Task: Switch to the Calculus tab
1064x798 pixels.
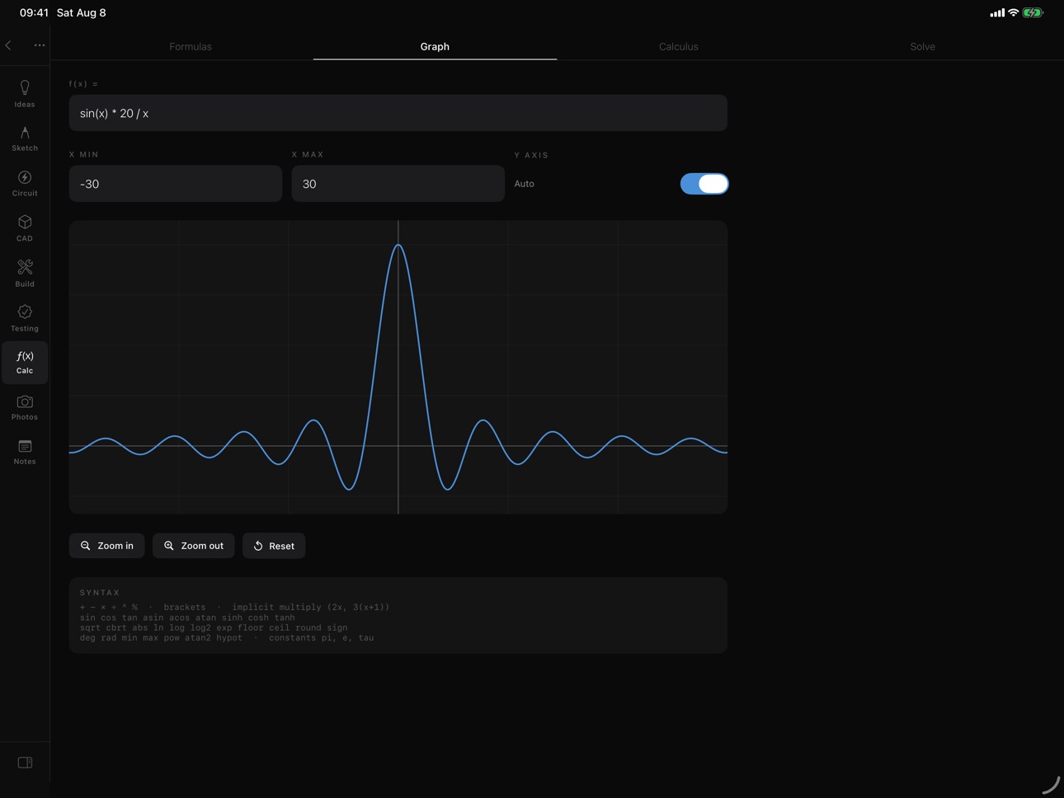Action: 679,47
